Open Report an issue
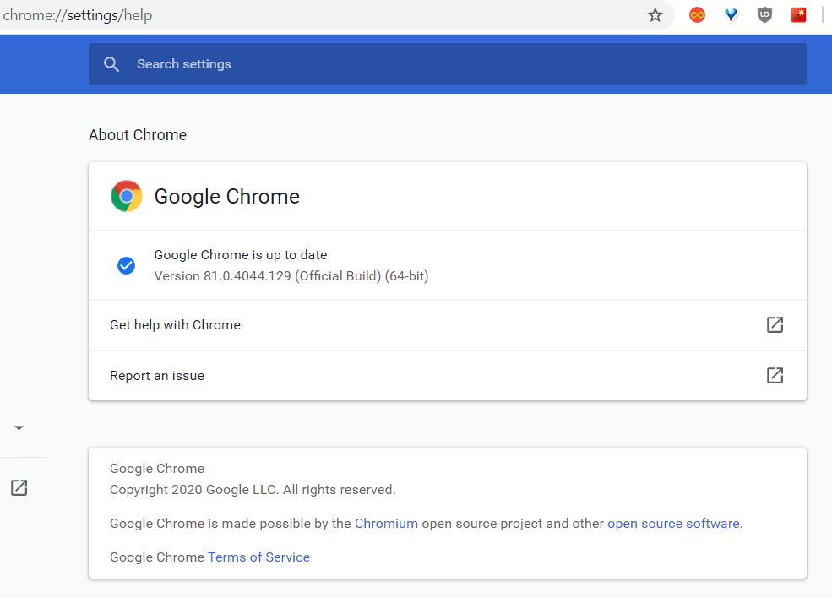 [x=448, y=375]
